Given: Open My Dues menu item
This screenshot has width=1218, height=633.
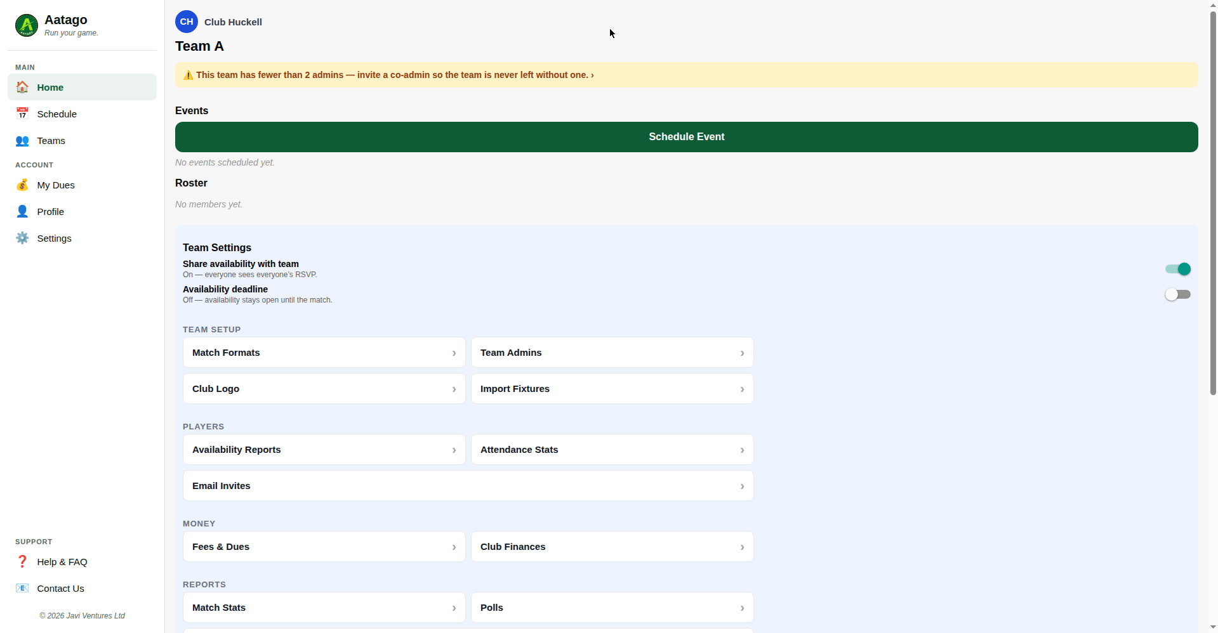Looking at the screenshot, I should coord(82,185).
